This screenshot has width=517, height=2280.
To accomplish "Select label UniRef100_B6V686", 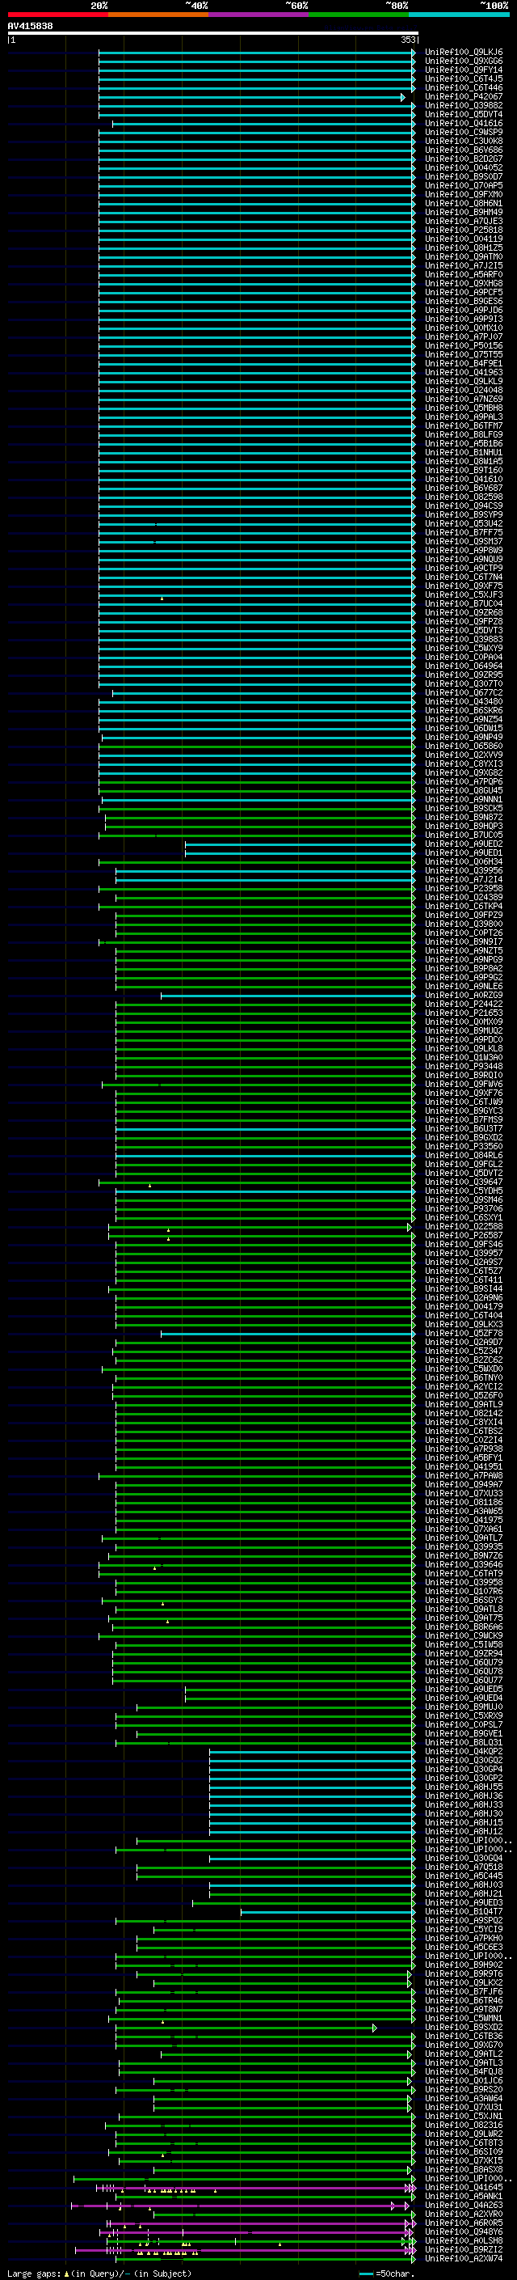I will tap(464, 150).
